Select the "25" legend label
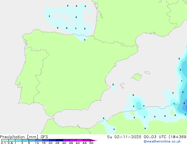The width and height of the screenshot is (187, 144). (57, 143)
